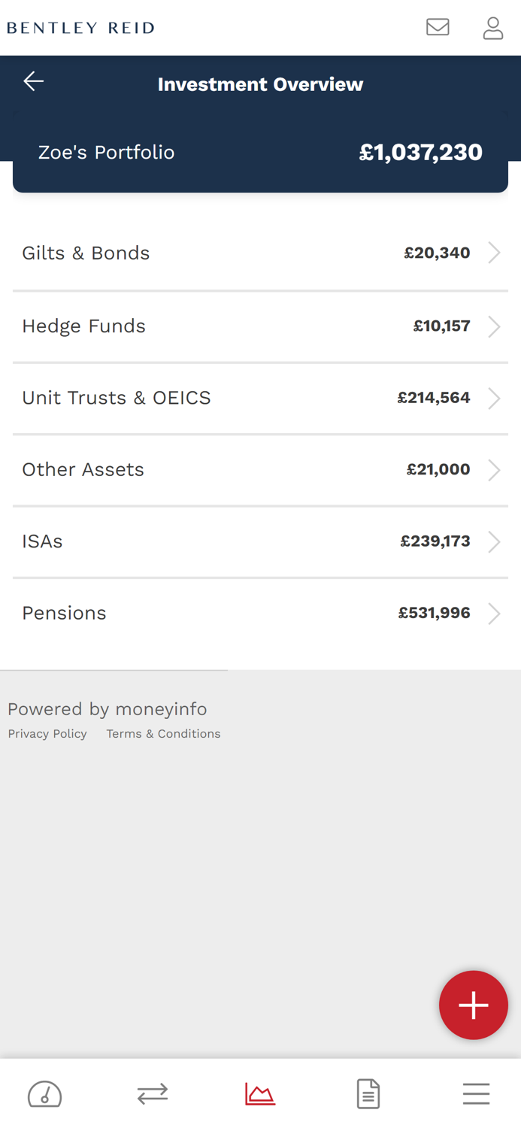Image resolution: width=521 pixels, height=1128 pixels.
Task: Click the Investment Overview title
Action: [260, 83]
